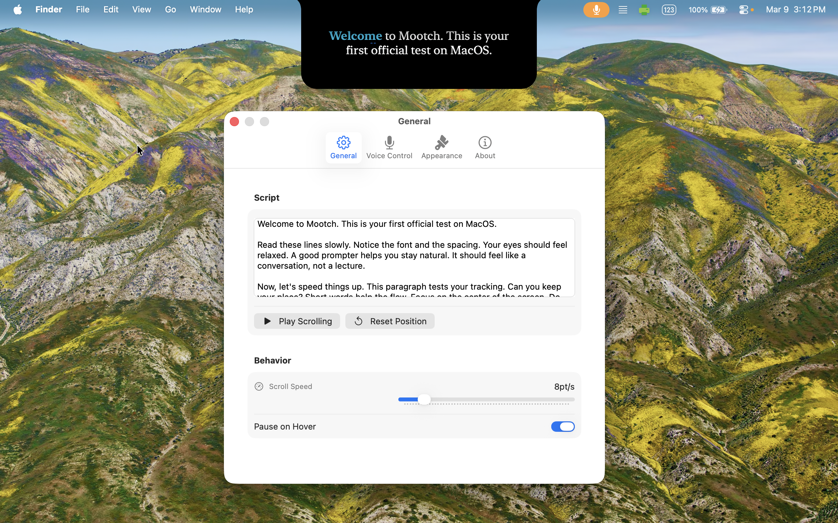
Task: Open the File menu
Action: pyautogui.click(x=82, y=10)
